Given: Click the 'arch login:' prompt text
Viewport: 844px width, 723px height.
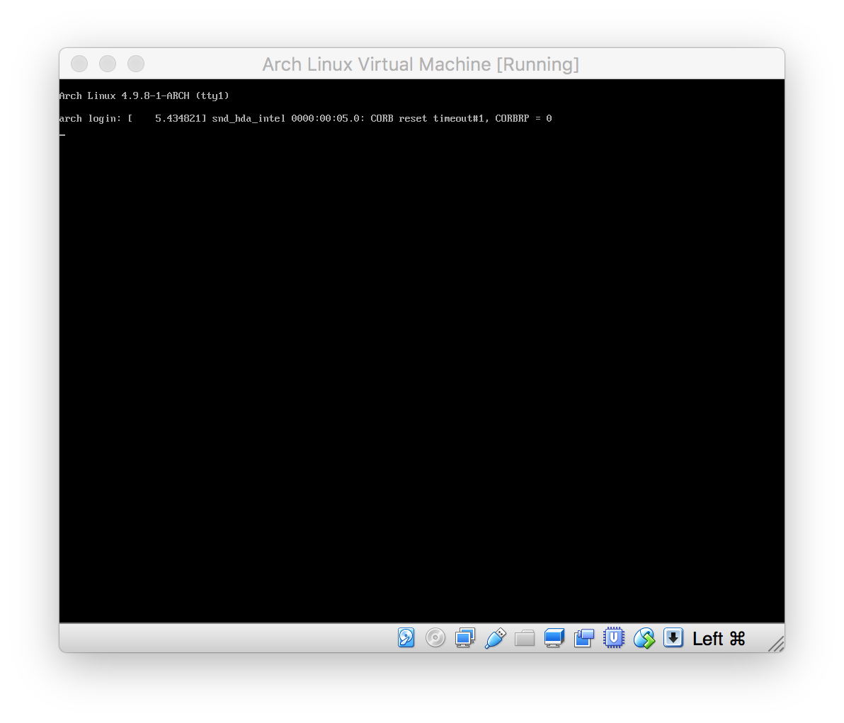Looking at the screenshot, I should (91, 119).
